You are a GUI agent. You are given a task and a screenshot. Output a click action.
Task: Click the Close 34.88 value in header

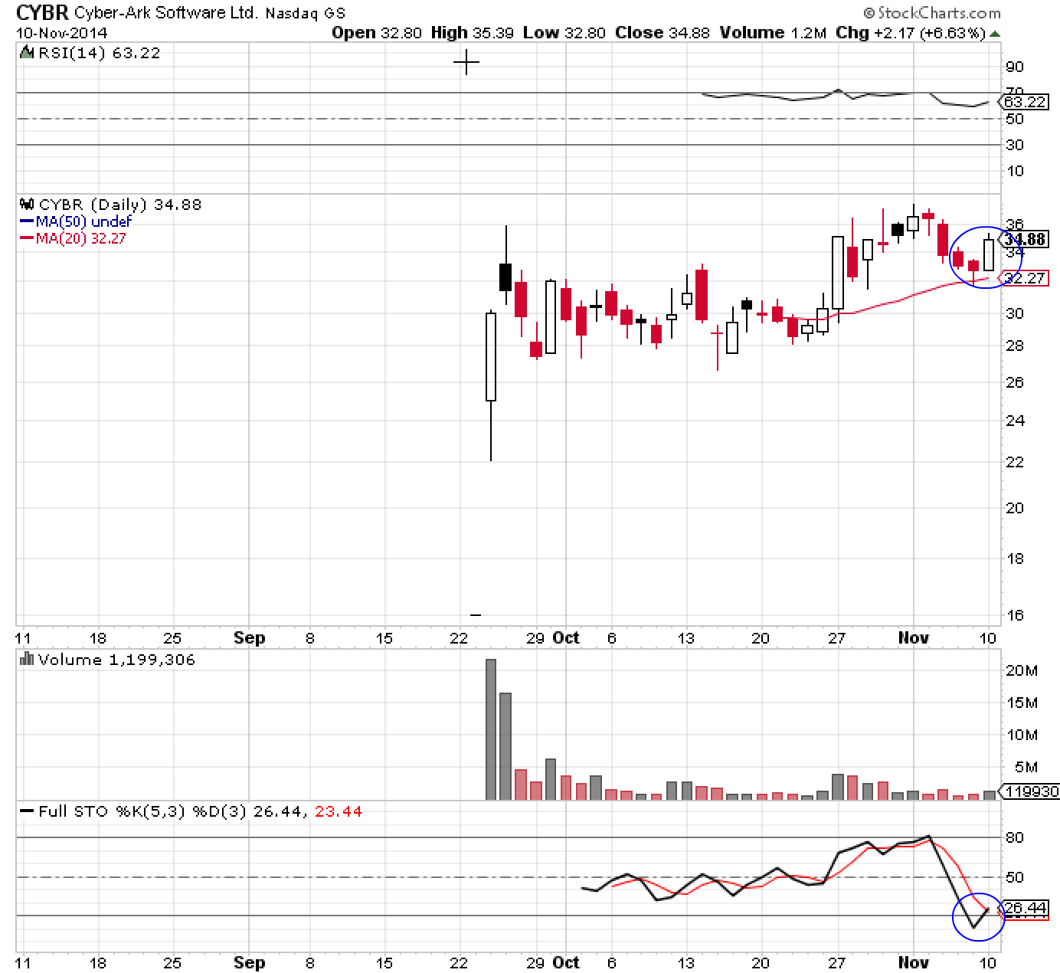point(662,33)
